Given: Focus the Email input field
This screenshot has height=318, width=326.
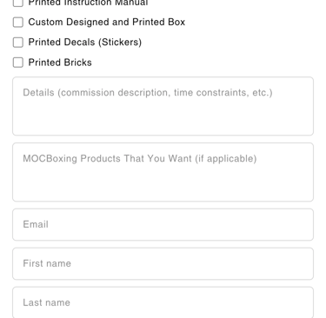Looking at the screenshot, I should pyautogui.click(x=163, y=224).
